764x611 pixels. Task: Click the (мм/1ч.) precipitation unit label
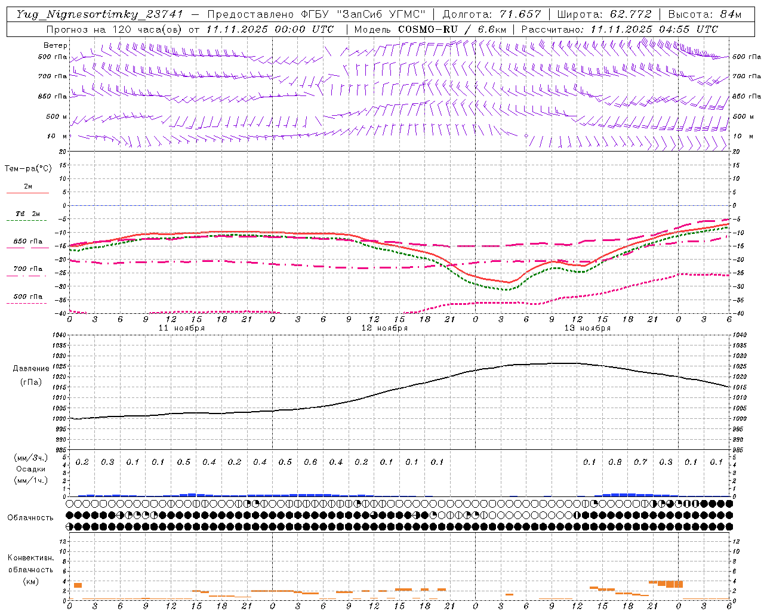[x=30, y=480]
